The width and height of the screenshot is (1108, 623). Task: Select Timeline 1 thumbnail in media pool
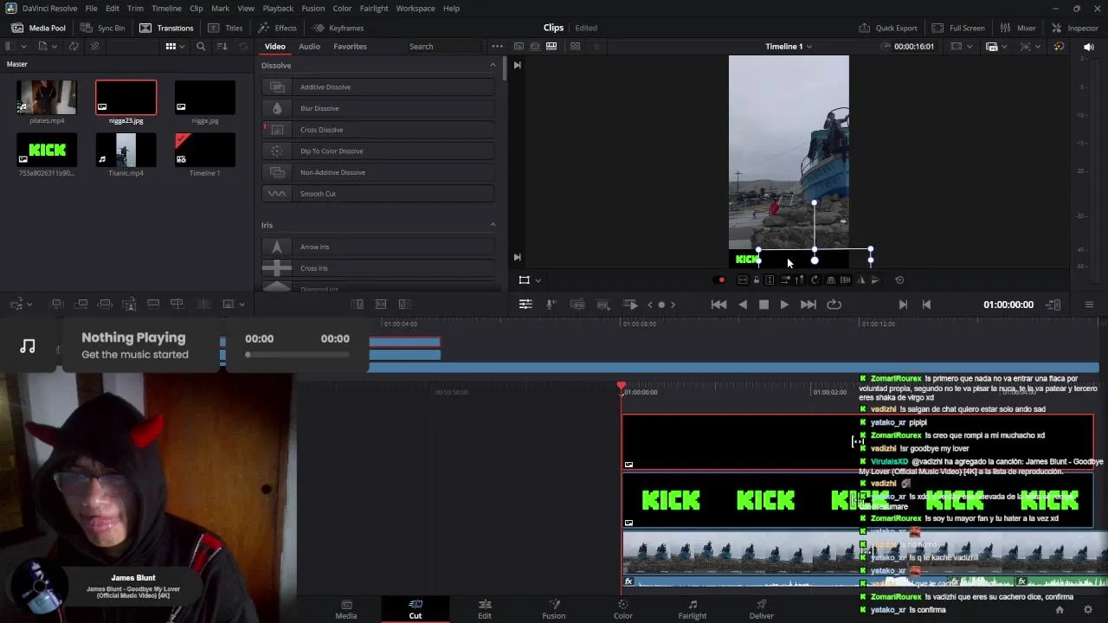point(204,150)
